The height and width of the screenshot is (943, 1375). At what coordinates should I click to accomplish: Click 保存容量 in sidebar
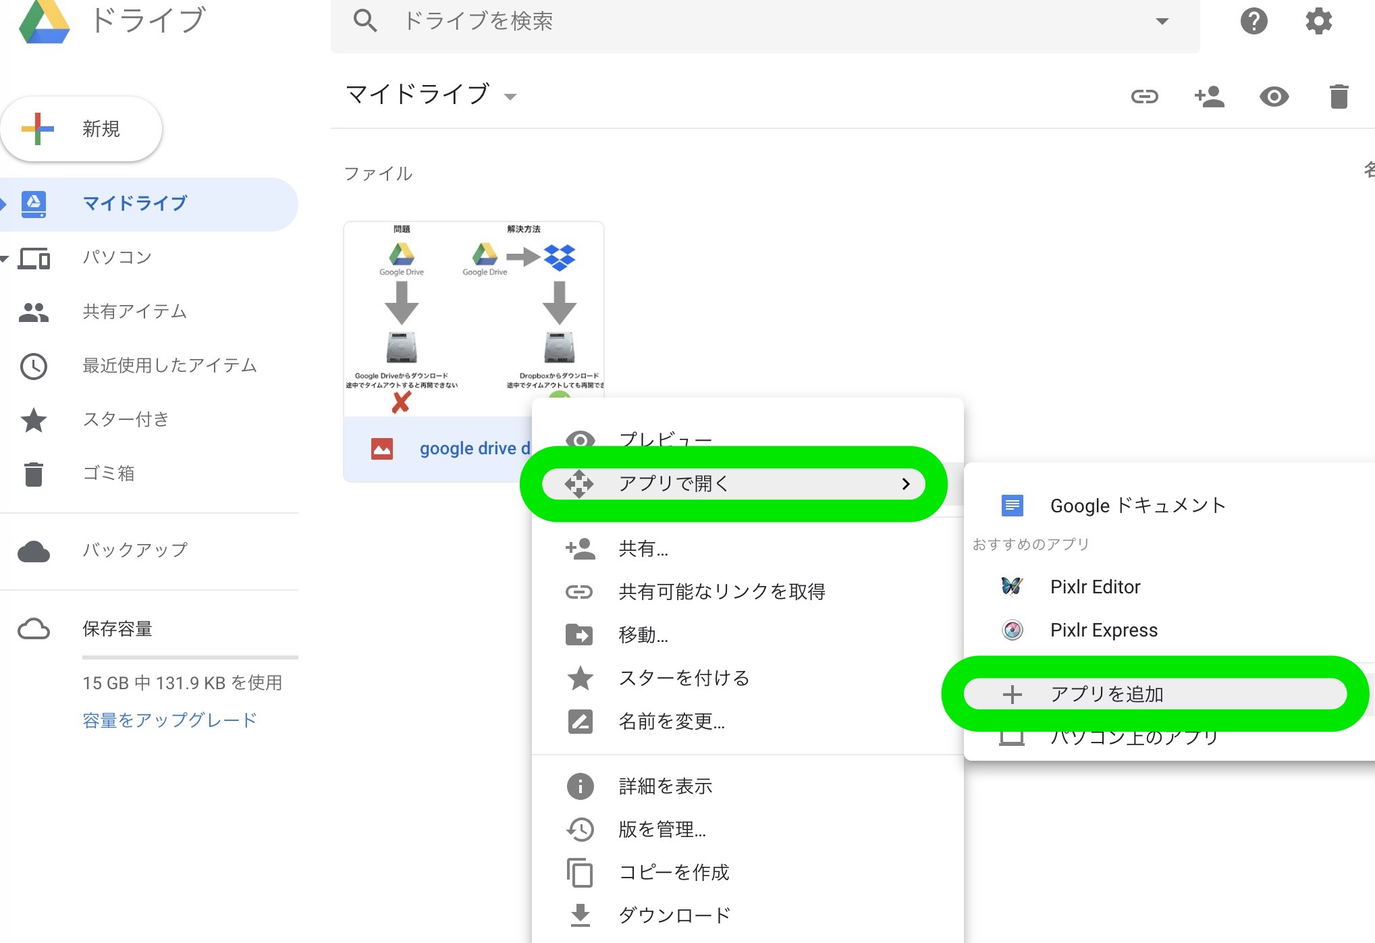[117, 629]
